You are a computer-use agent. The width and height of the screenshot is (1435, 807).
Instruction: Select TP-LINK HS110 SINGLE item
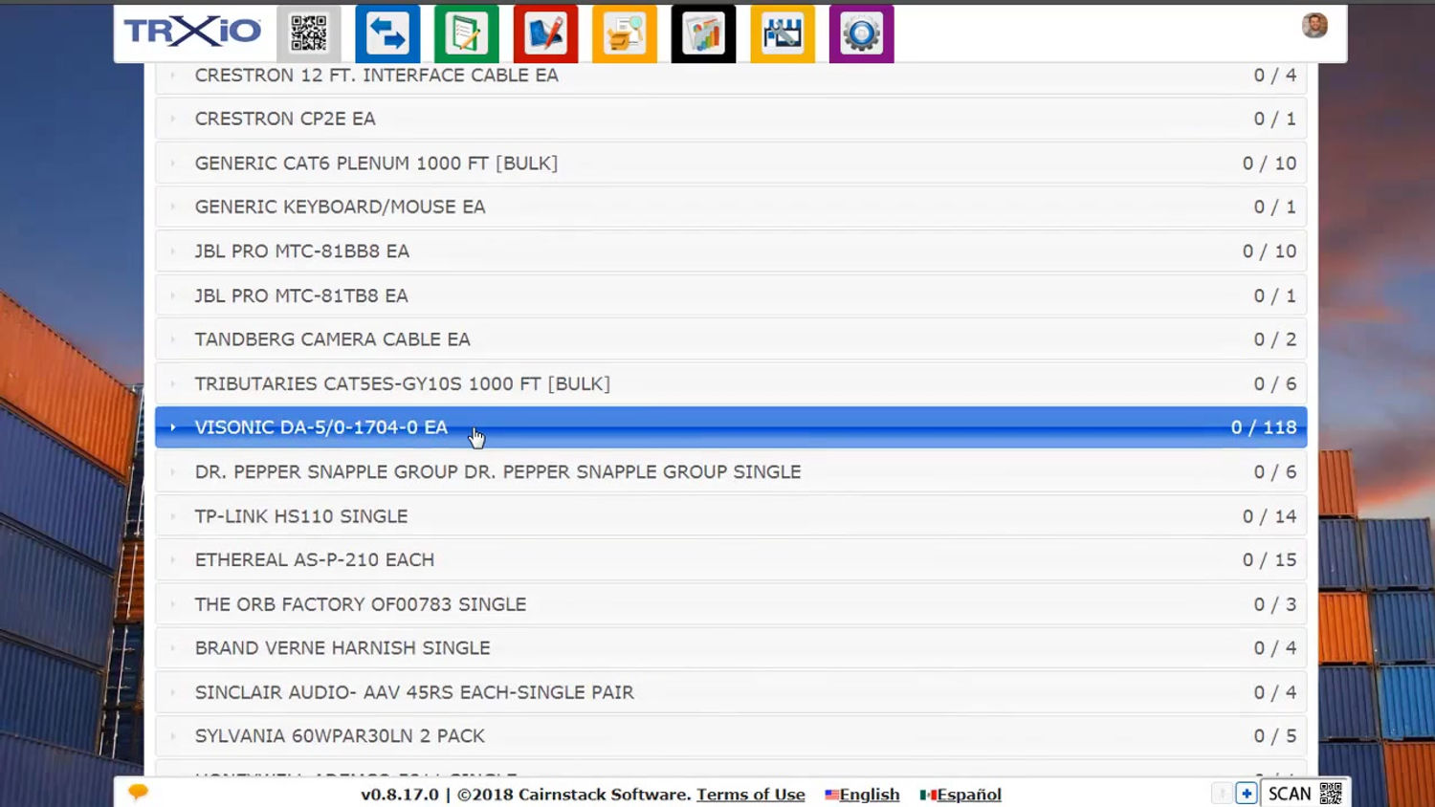click(300, 516)
